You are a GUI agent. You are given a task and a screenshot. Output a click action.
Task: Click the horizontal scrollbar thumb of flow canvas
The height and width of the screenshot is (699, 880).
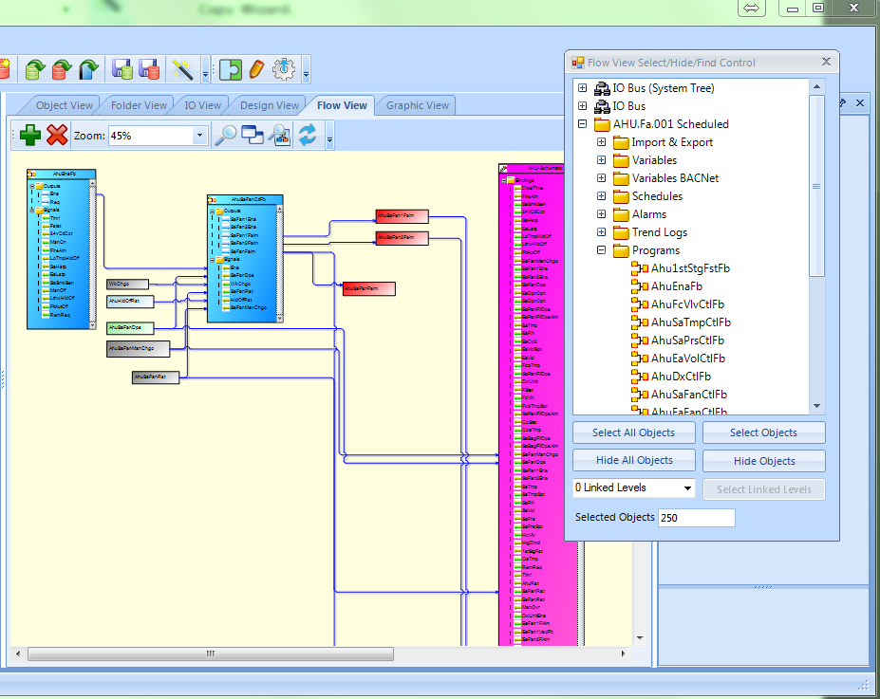click(x=211, y=653)
